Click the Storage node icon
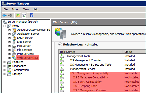Viewport: 146px width, 93px height. pos(9,74)
